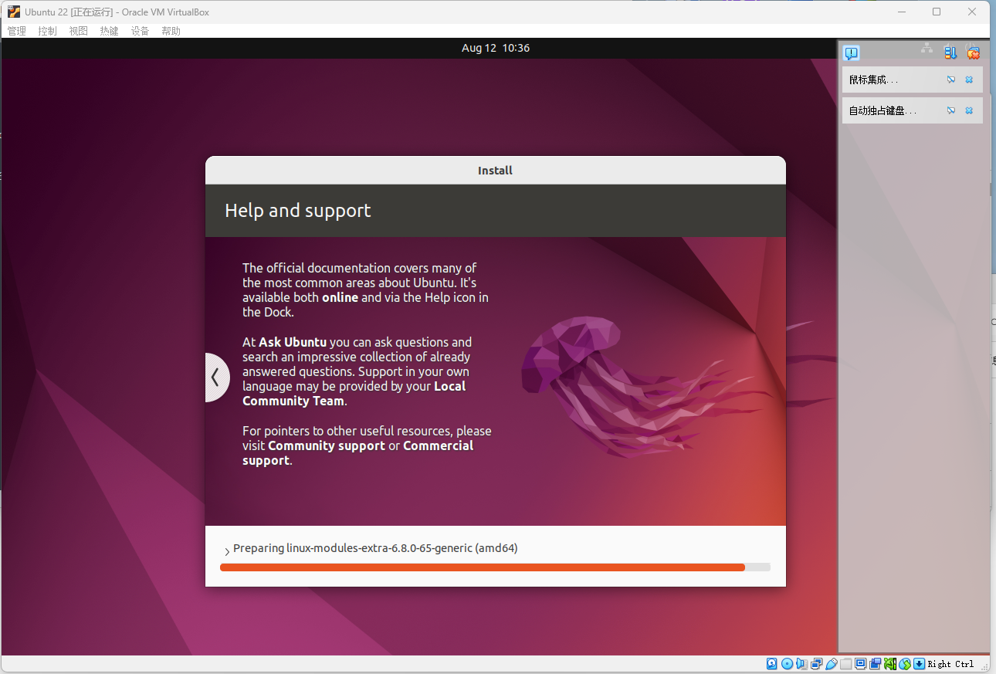Open the 管理 menu

pyautogui.click(x=16, y=31)
